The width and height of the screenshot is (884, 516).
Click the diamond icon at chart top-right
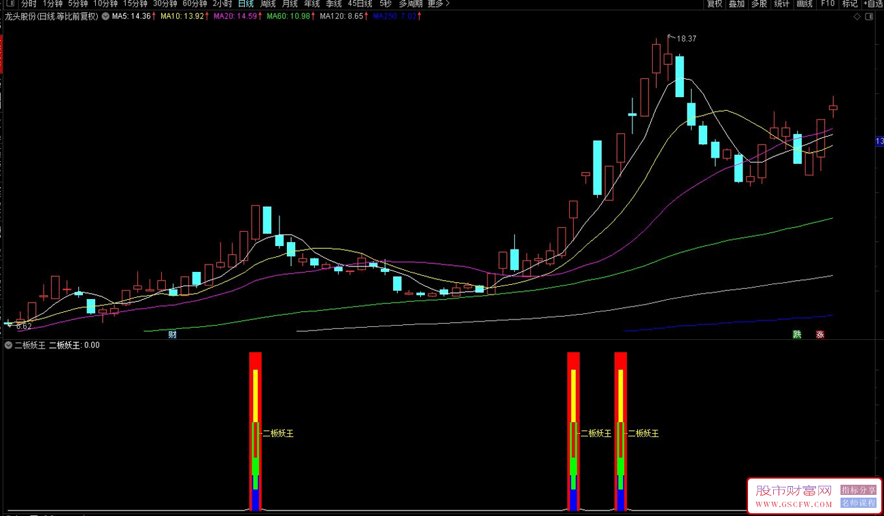(857, 16)
